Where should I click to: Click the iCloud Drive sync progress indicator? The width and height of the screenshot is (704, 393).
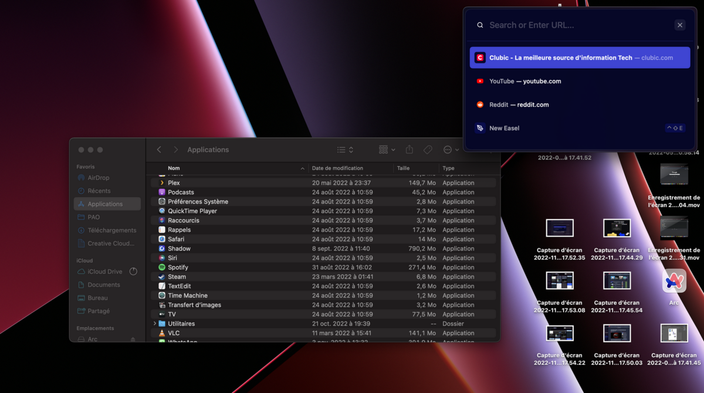tap(133, 272)
